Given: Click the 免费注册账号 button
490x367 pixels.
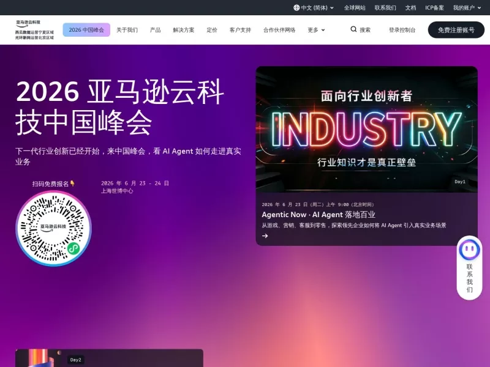Looking at the screenshot, I should pyautogui.click(x=456, y=30).
